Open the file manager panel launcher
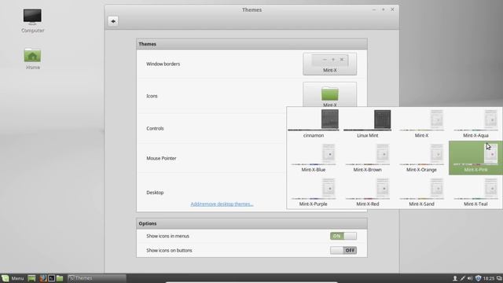This screenshot has width=503, height=283. coord(60,278)
